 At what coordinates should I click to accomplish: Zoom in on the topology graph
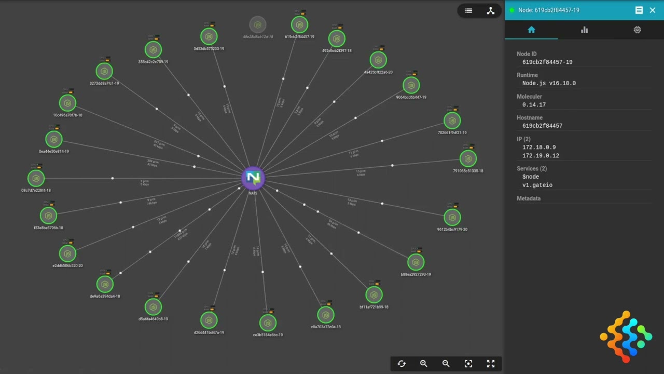424,364
